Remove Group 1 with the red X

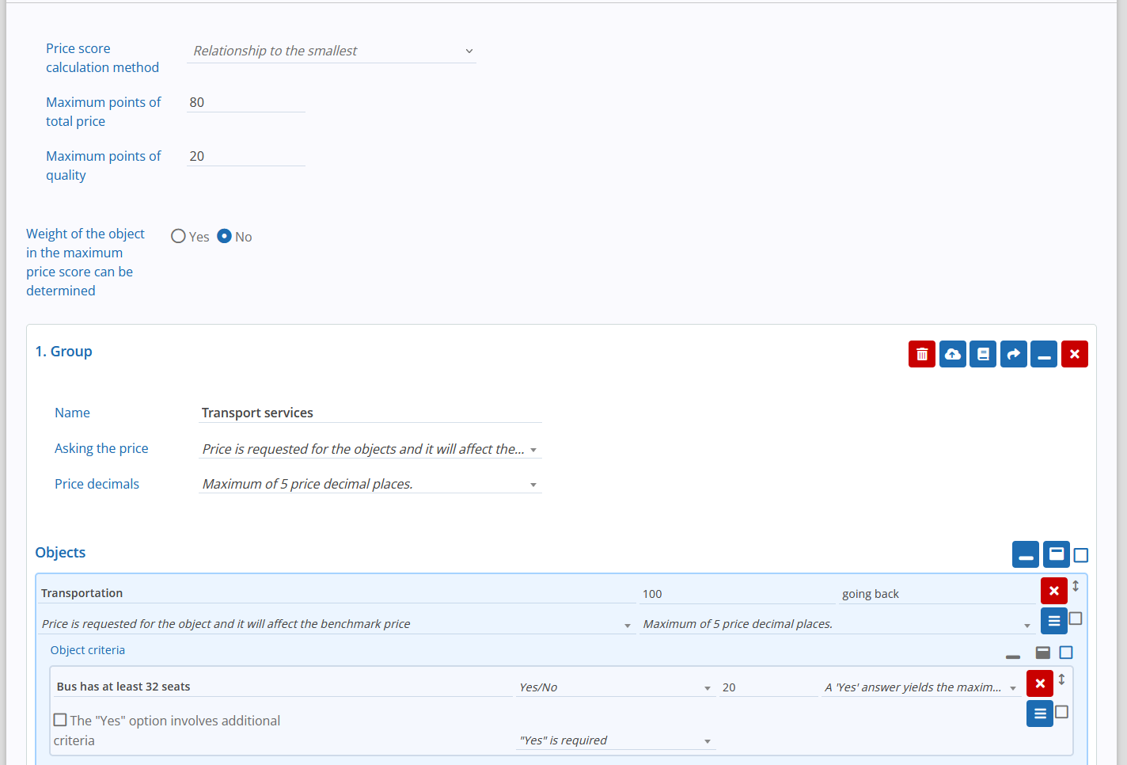pyautogui.click(x=1075, y=354)
